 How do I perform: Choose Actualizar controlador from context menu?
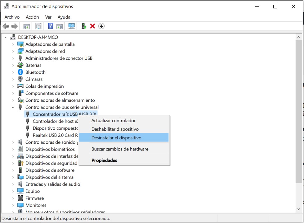pyautogui.click(x=114, y=121)
